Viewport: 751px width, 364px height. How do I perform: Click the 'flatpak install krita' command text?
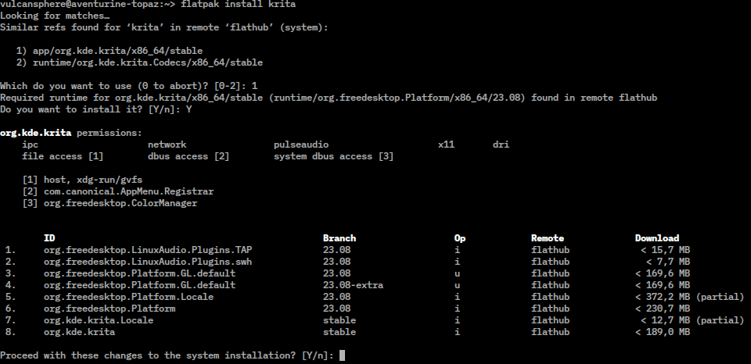click(239, 5)
